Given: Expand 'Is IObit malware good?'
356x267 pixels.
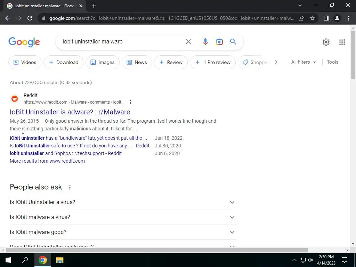Looking at the screenshot, I should (123, 232).
